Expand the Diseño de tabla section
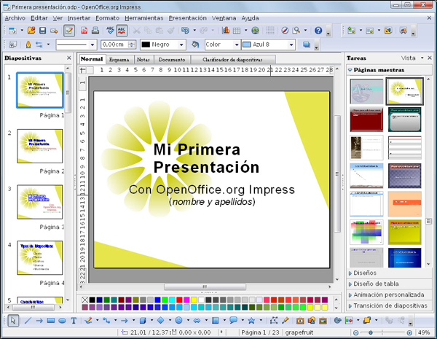Screen dimensions: 437x339 [390, 284]
